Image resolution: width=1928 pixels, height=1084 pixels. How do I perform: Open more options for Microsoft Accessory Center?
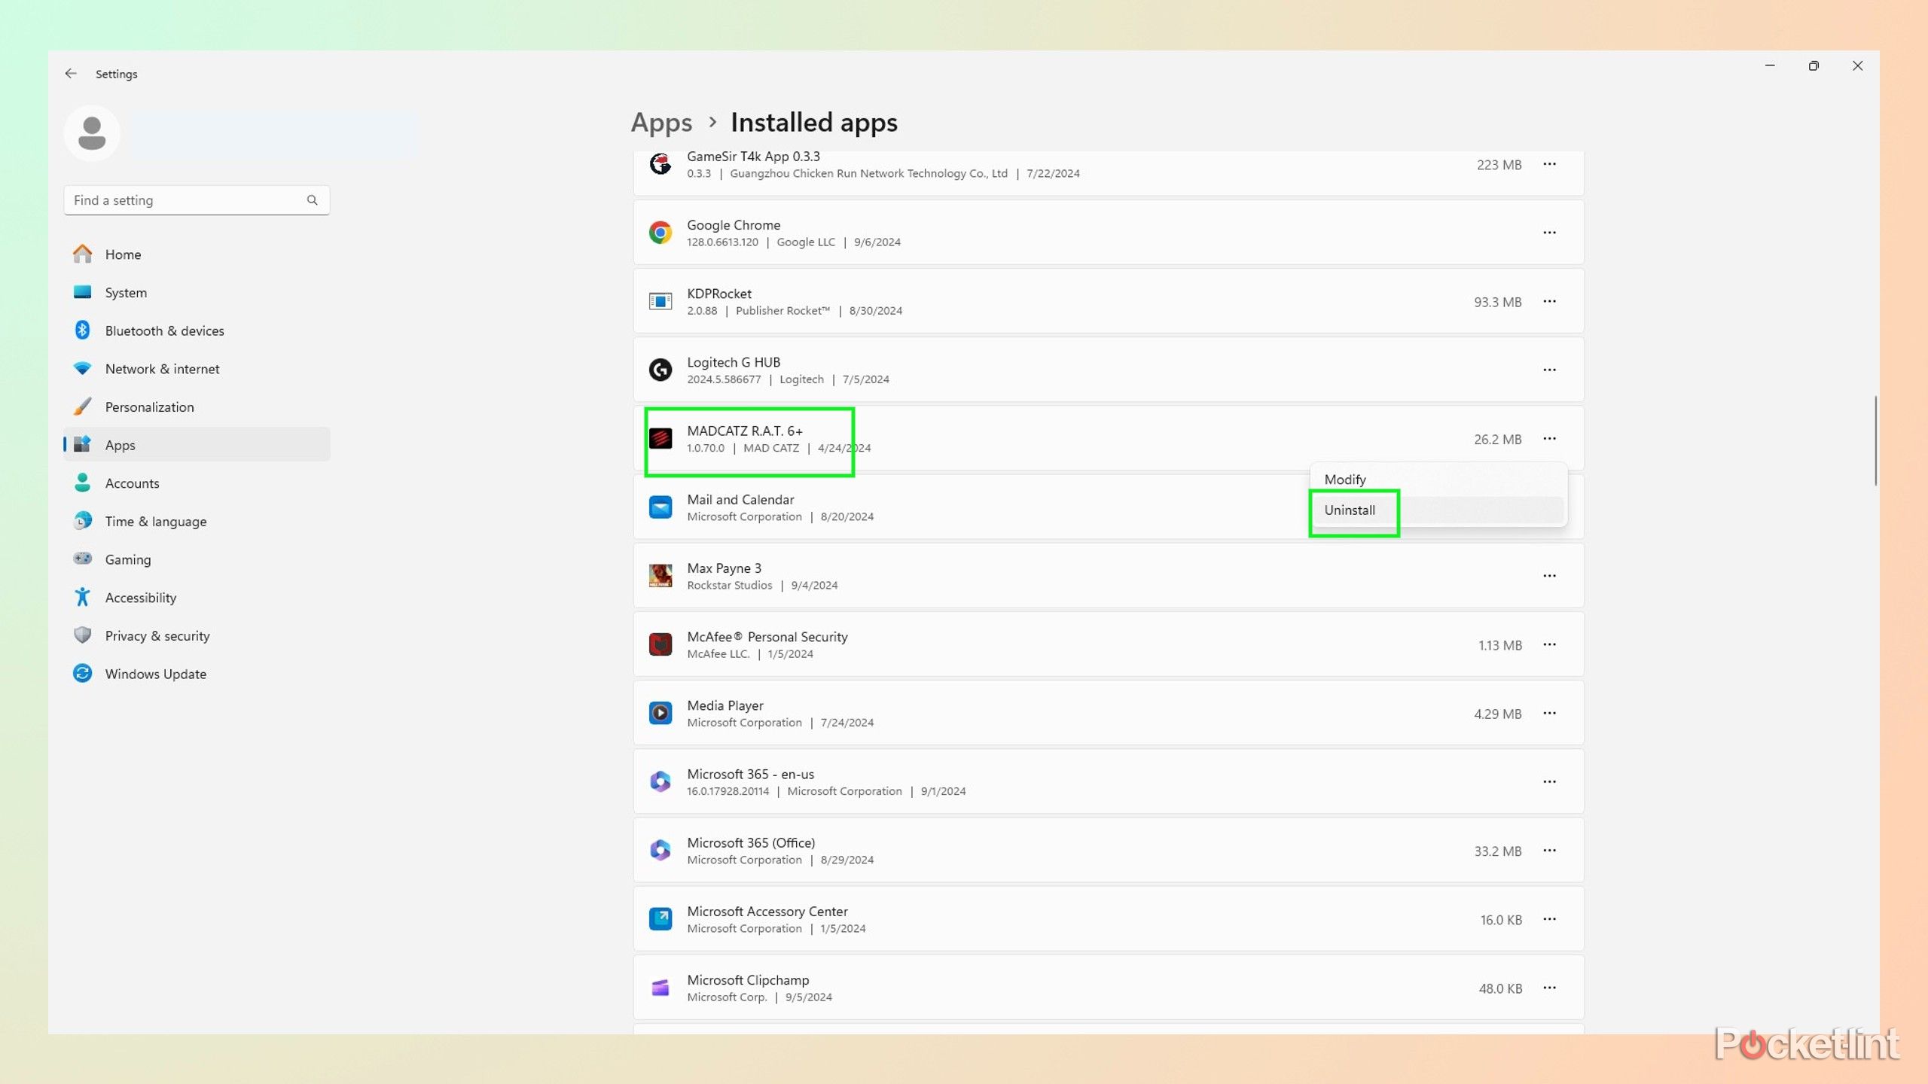pos(1549,919)
